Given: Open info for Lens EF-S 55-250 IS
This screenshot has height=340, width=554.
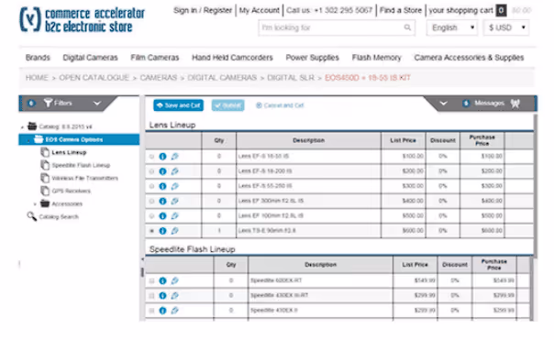Looking at the screenshot, I should [x=162, y=186].
